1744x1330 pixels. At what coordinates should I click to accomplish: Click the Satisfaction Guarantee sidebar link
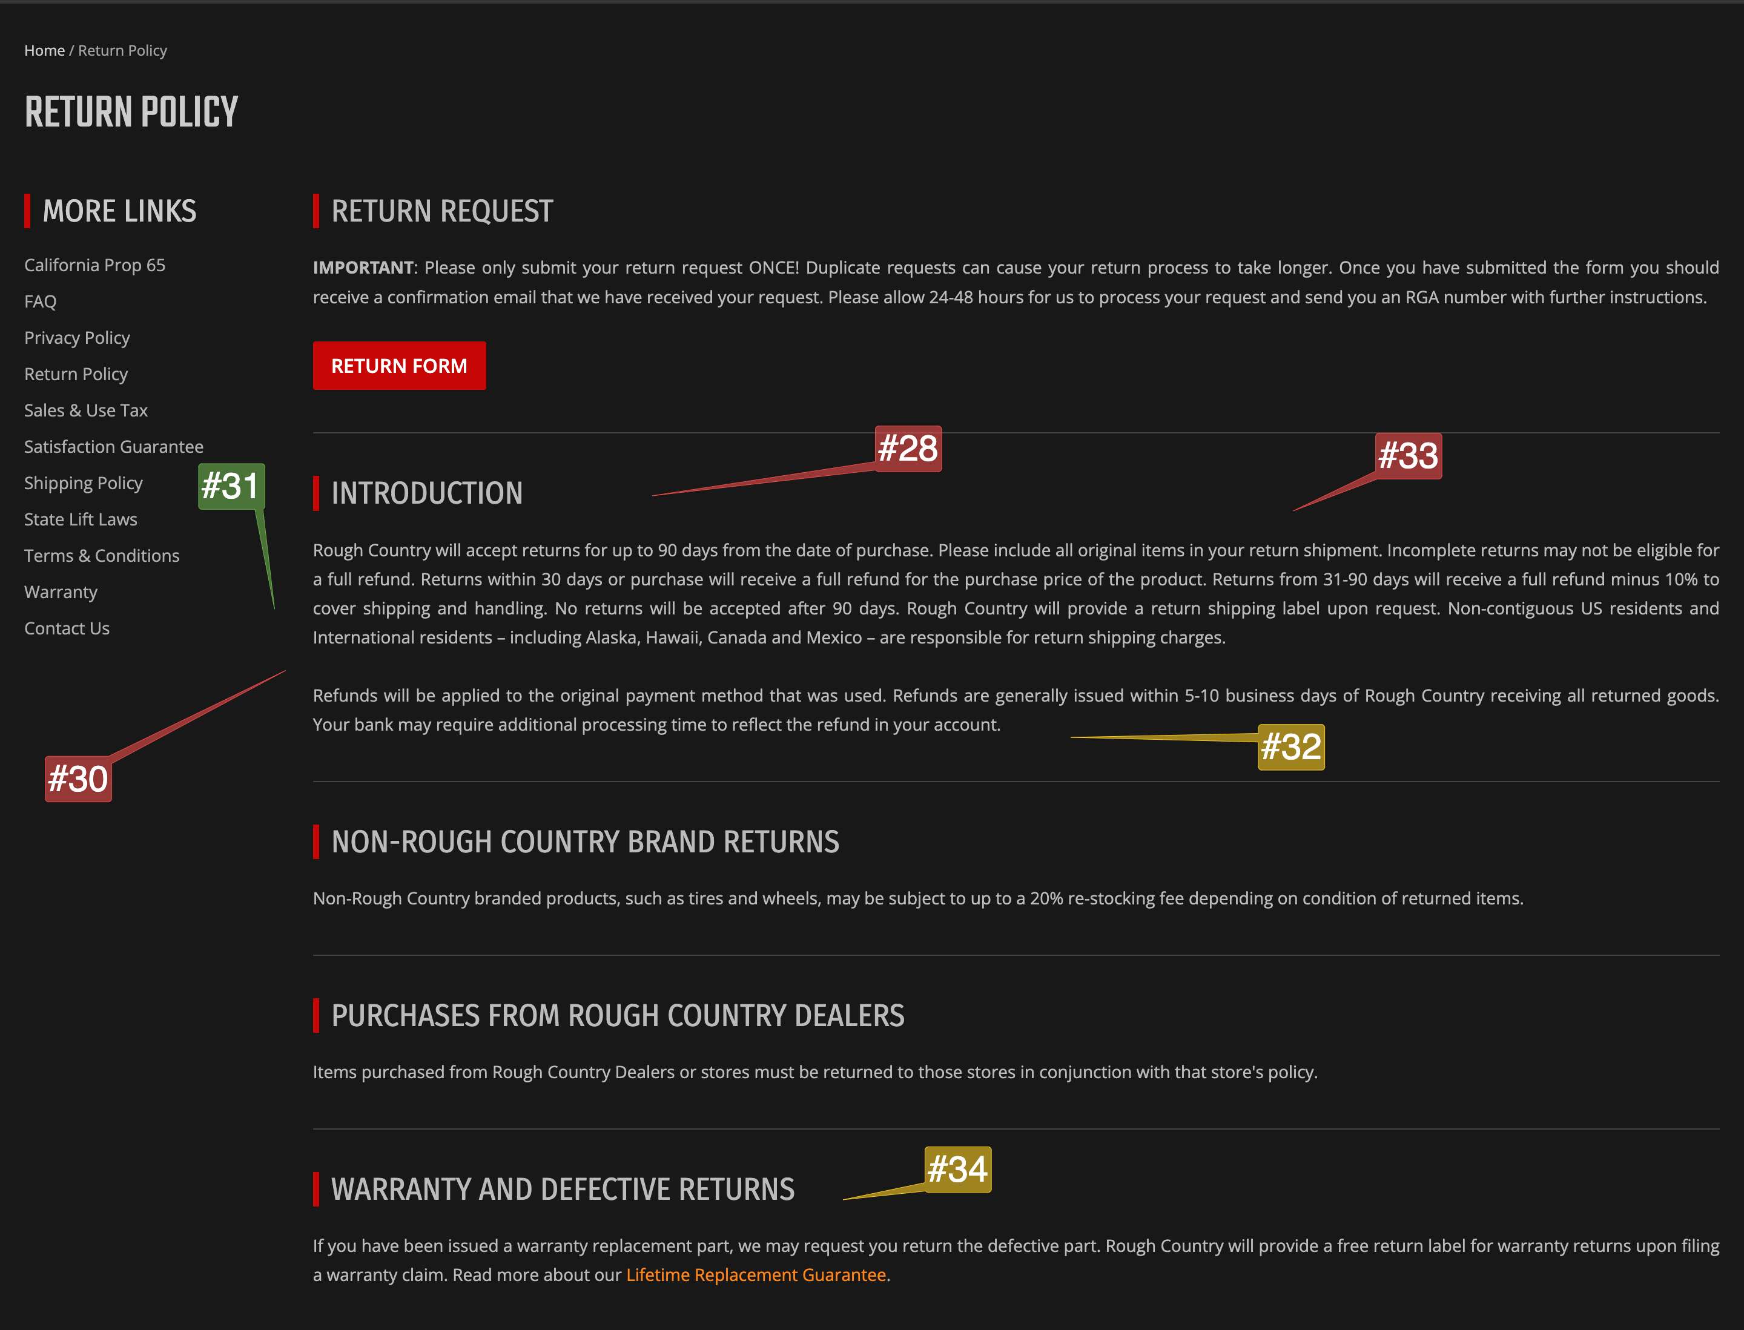[114, 446]
